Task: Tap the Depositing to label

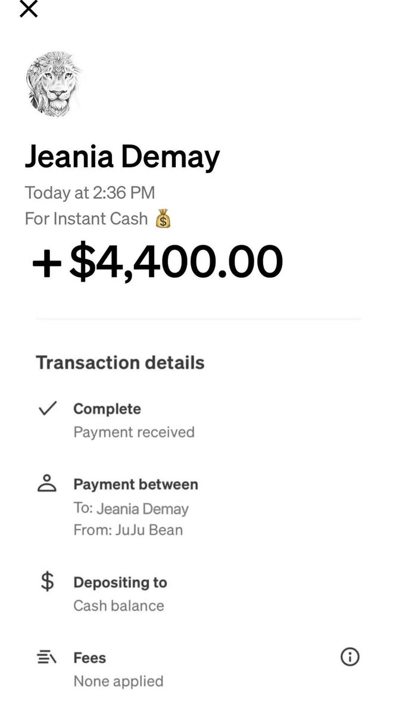Action: click(120, 583)
